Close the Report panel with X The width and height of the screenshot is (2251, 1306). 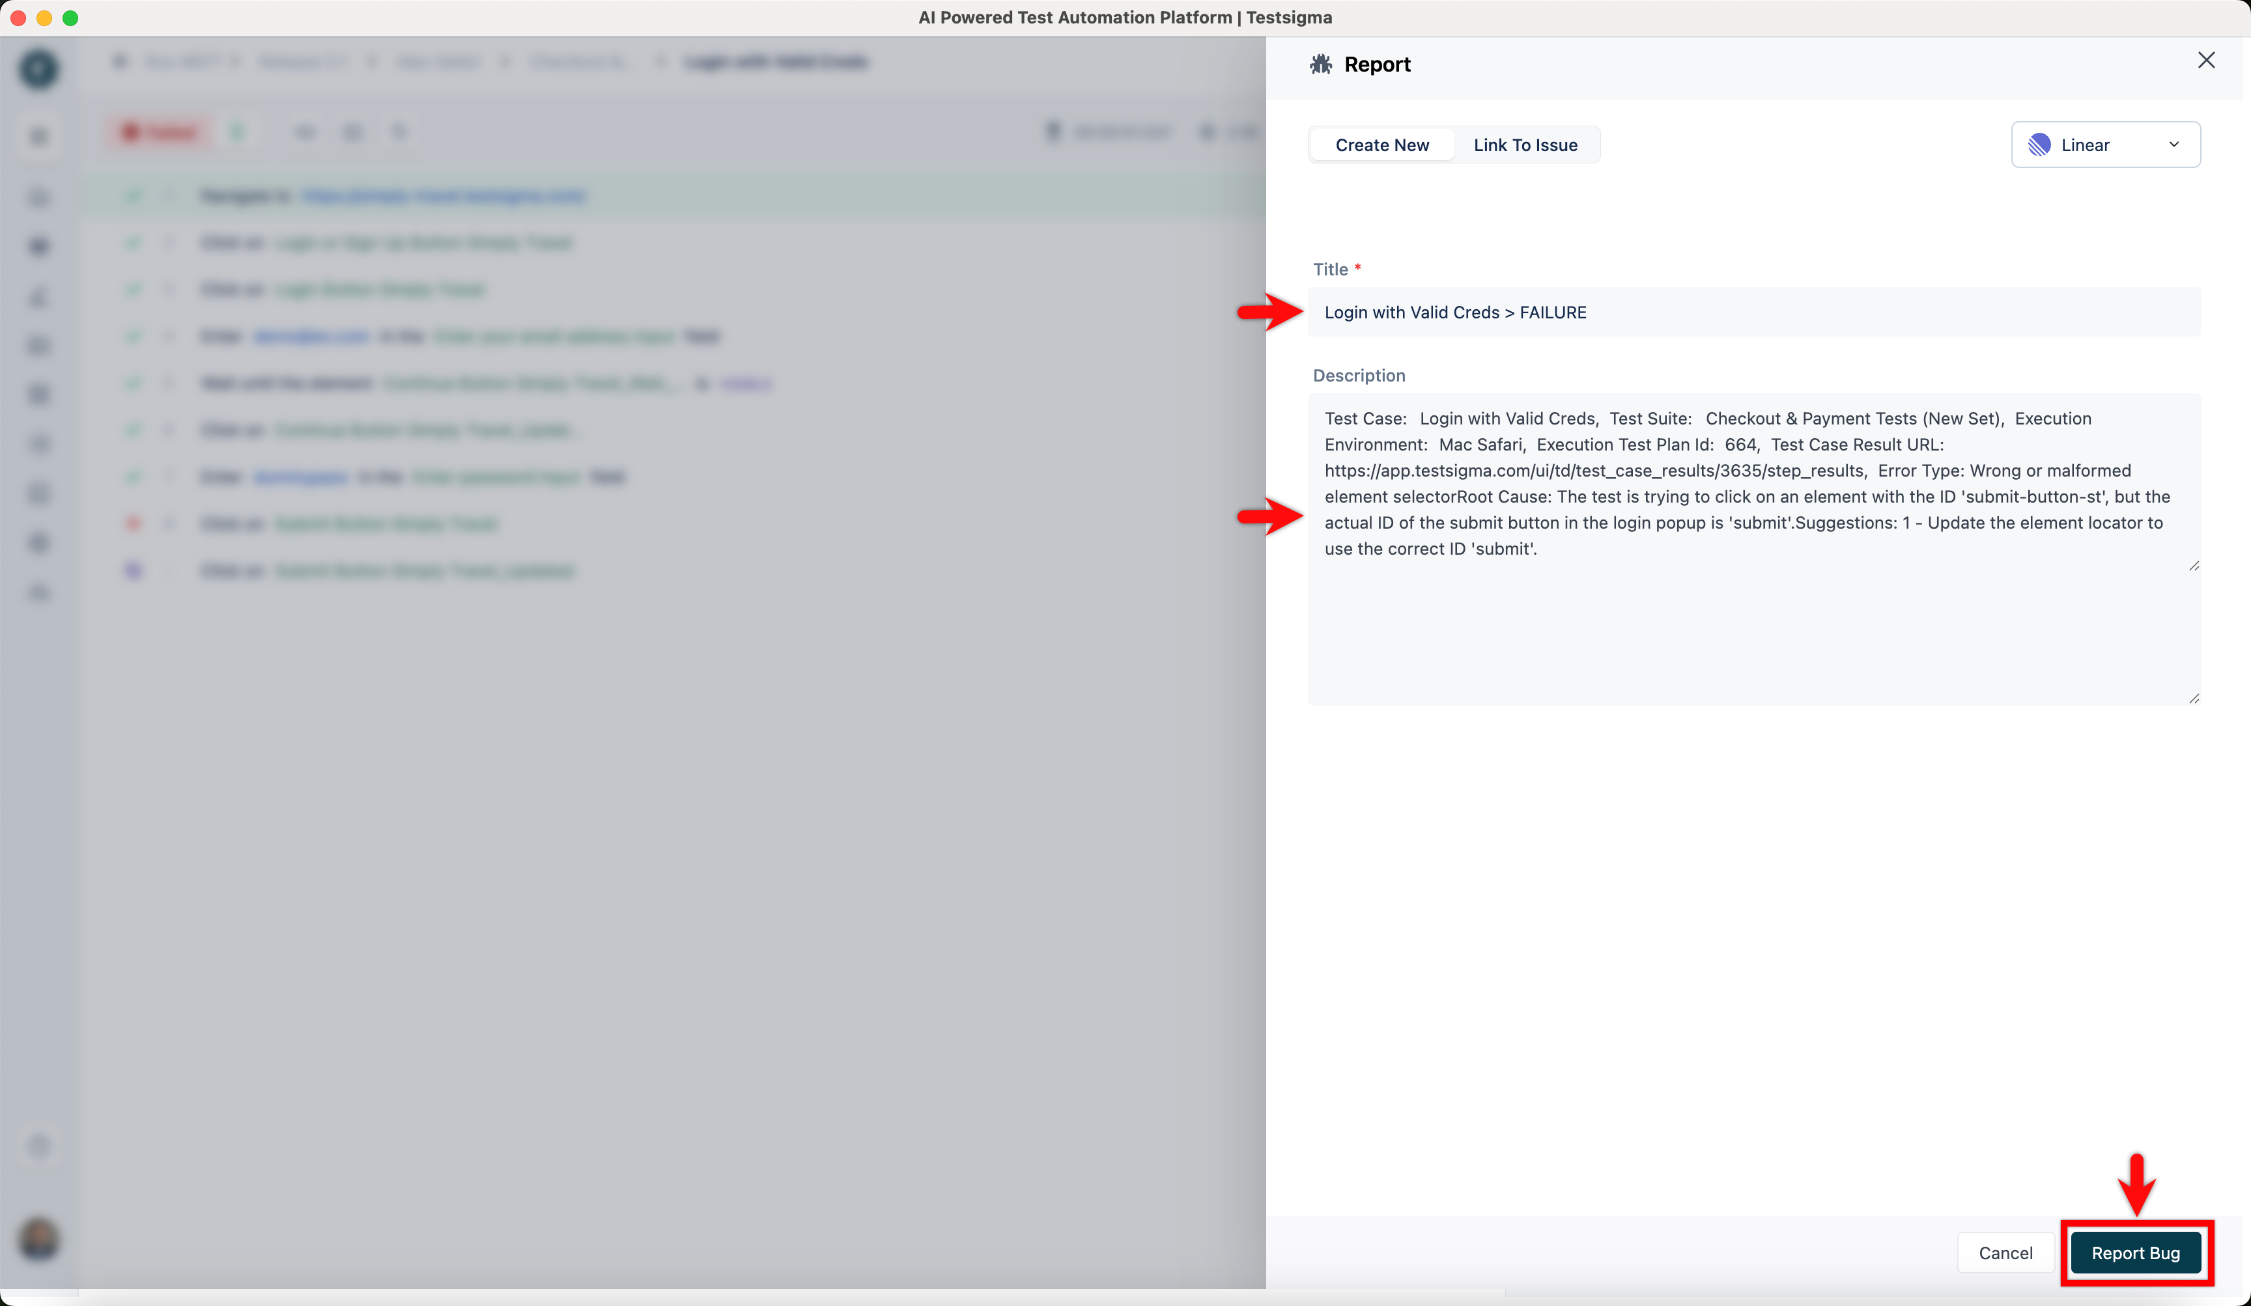point(2205,61)
